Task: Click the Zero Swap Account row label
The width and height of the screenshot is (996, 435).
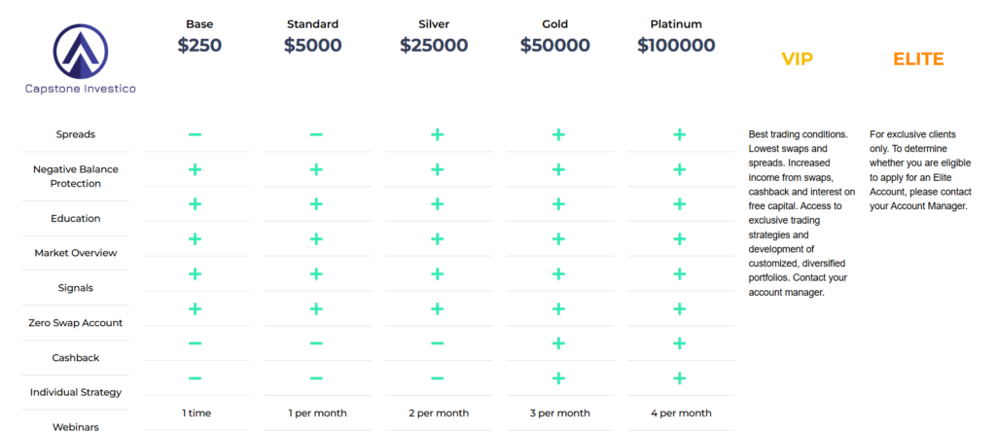Action: (x=75, y=322)
